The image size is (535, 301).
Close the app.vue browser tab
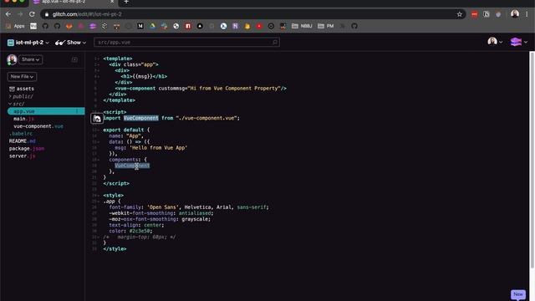[x=112, y=2]
